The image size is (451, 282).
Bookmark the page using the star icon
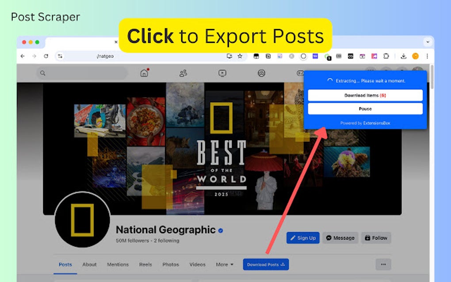[x=240, y=56]
